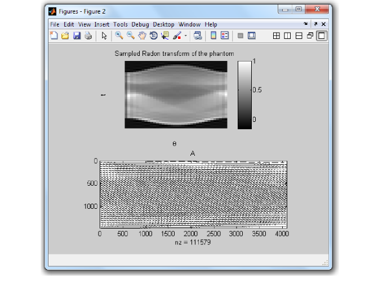The height and width of the screenshot is (281, 374).
Task: Open the Debug menu
Action: pos(140,24)
